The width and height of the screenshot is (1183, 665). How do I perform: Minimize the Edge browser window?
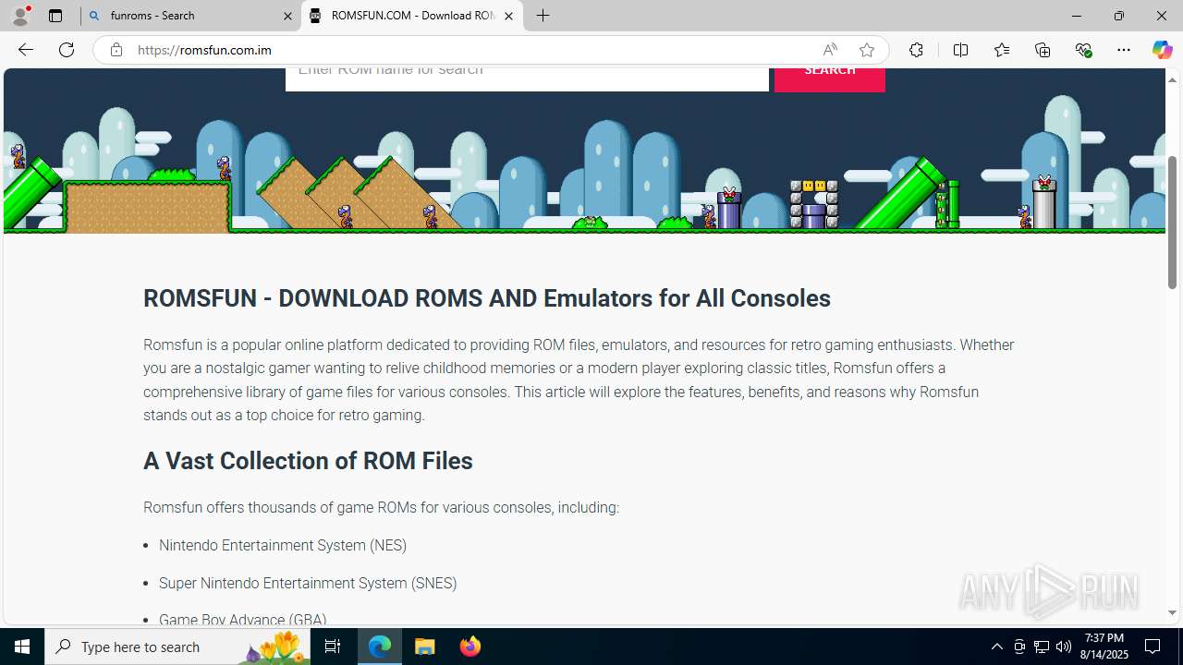[1076, 16]
